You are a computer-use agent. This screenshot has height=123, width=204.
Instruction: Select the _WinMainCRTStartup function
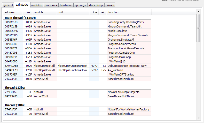point(121,75)
